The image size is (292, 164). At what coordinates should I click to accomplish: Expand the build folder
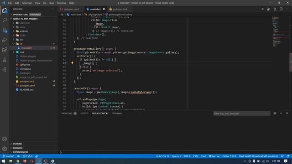click(22, 36)
